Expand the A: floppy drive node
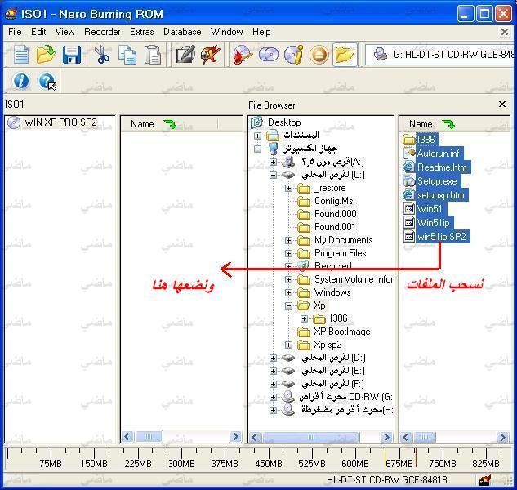This screenshot has width=517, height=490. click(273, 162)
